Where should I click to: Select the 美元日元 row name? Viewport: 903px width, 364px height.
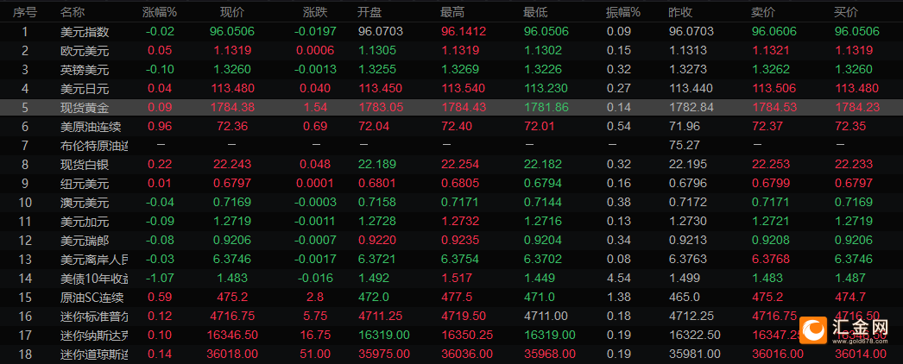pos(84,89)
